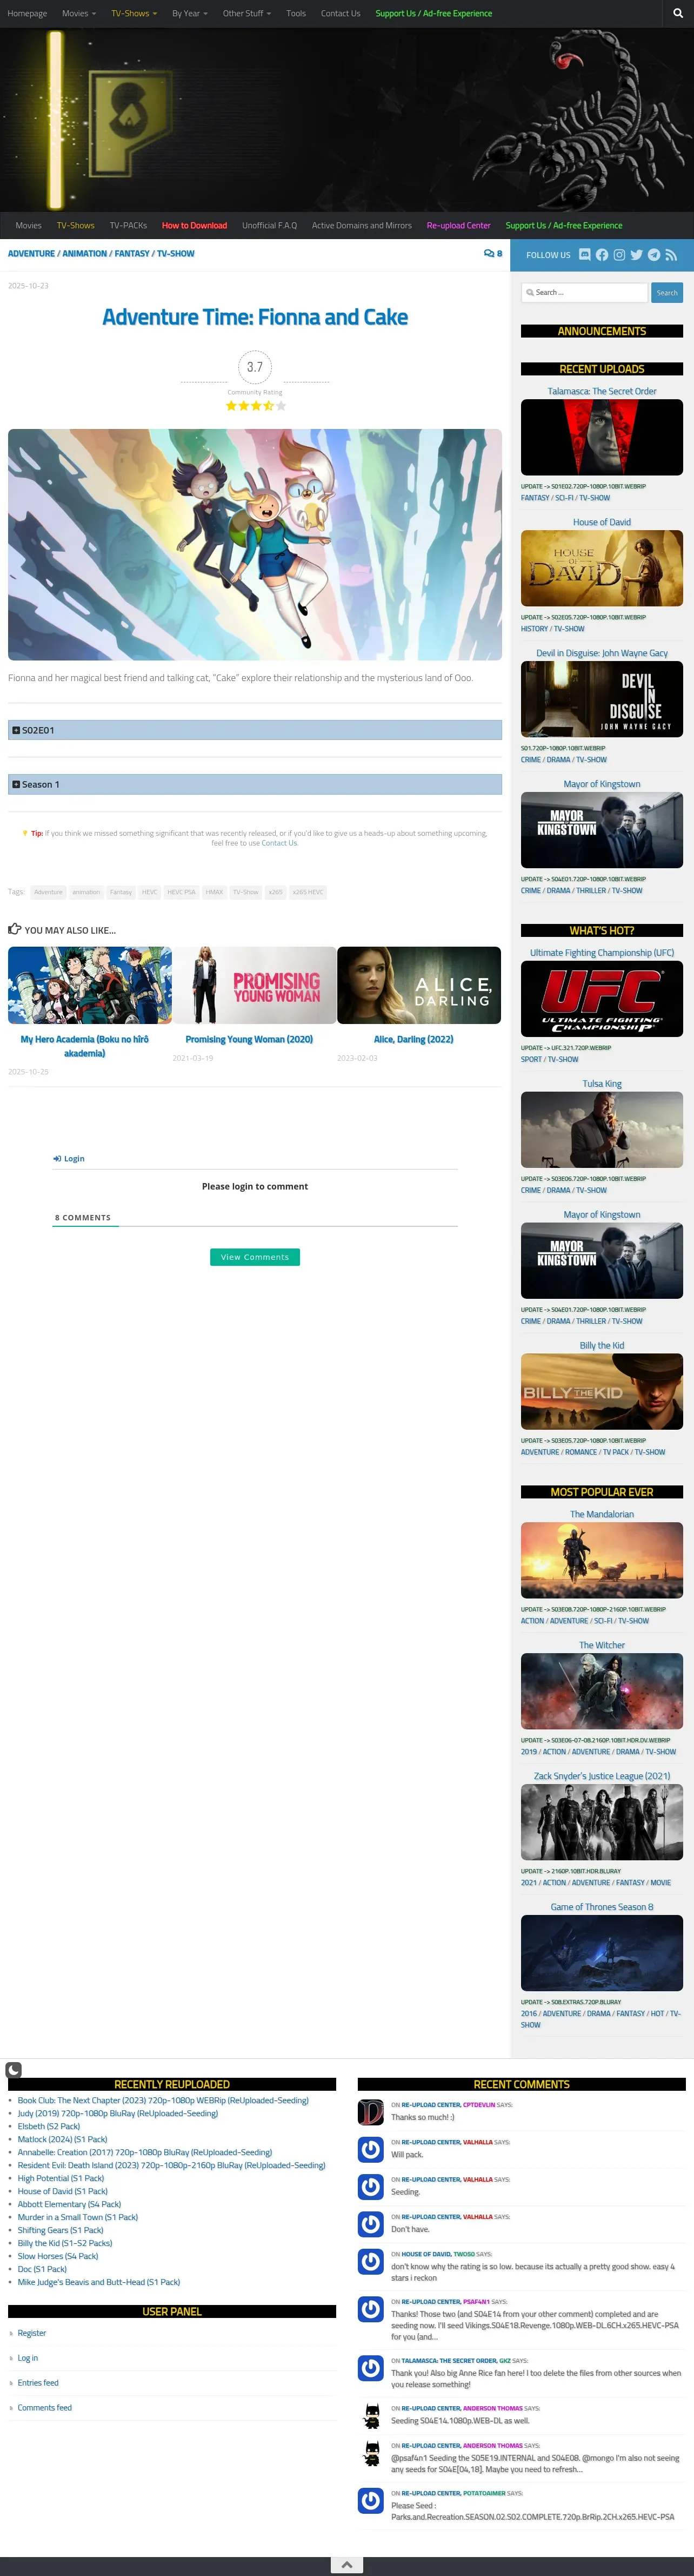Click the Search button in sidebar
Image resolution: width=694 pixels, height=2576 pixels.
point(667,292)
